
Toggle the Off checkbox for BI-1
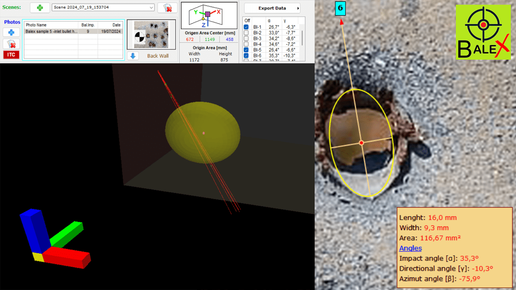246,27
